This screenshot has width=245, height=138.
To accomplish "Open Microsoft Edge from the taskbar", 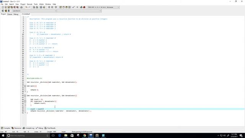I will [60, 135].
